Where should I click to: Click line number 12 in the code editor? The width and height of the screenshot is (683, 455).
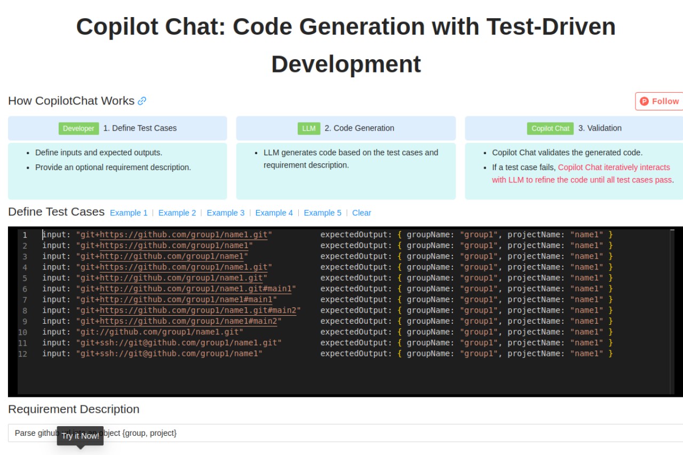coord(23,354)
